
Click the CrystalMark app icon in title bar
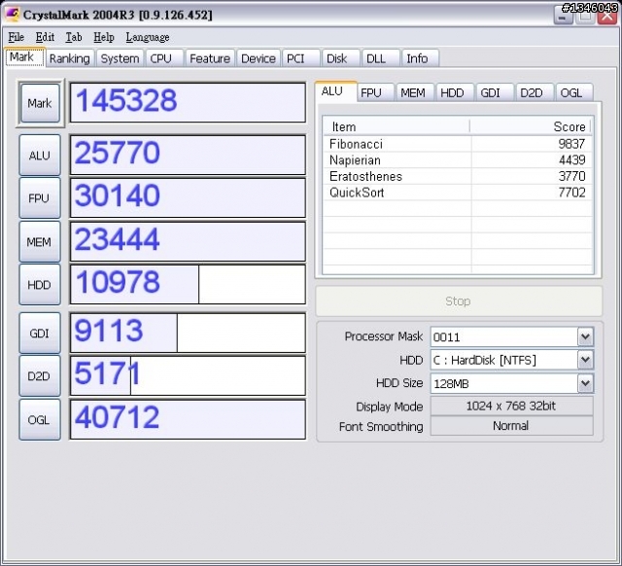pos(12,15)
